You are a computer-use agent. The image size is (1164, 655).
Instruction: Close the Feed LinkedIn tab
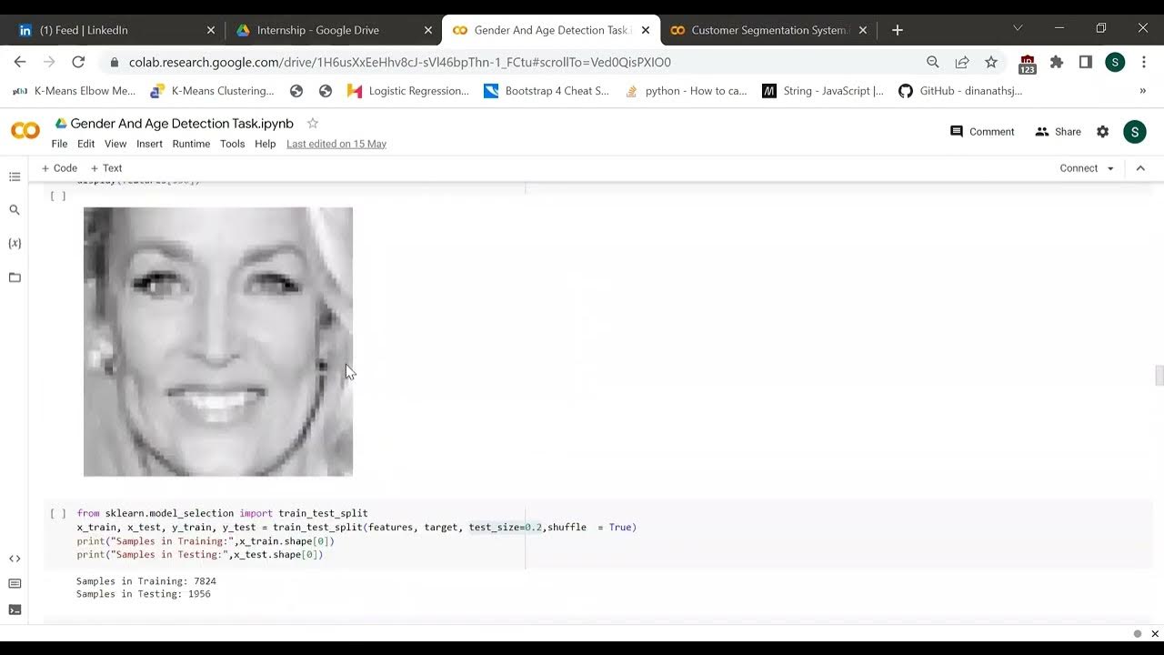point(211,30)
